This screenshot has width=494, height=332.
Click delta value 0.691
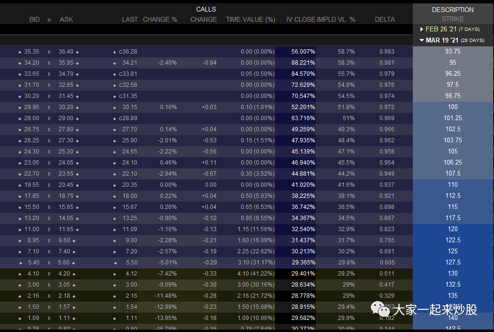coord(387,251)
